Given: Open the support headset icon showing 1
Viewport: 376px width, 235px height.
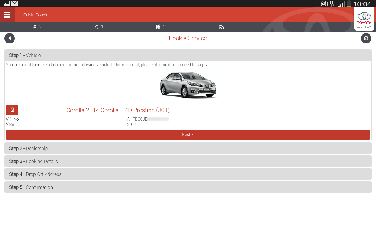Looking at the screenshot, I should pyautogui.click(x=99, y=27).
